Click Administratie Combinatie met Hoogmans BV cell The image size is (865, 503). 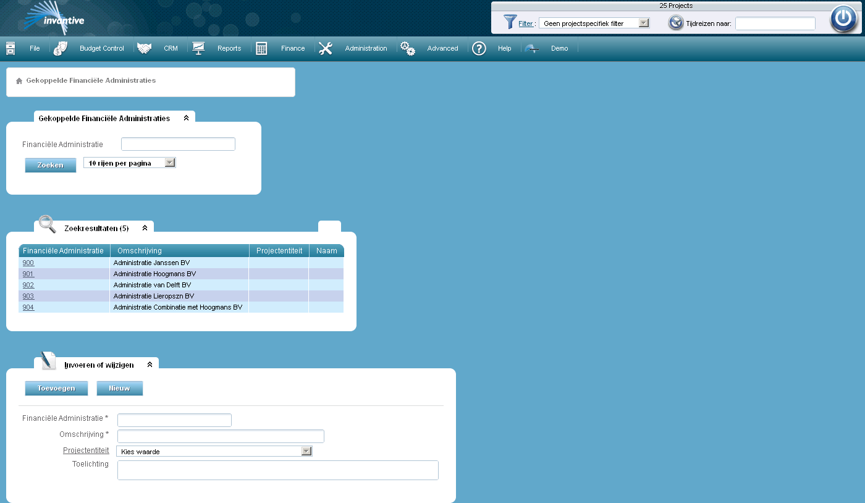179,307
